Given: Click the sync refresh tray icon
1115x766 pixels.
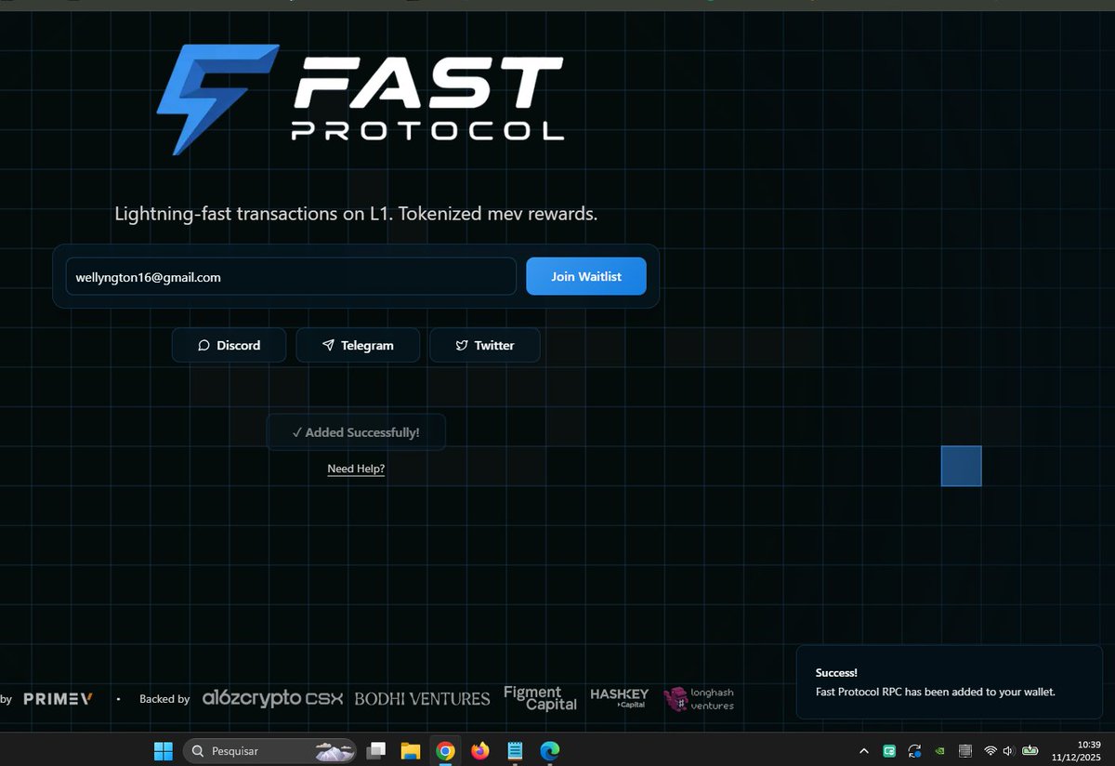Looking at the screenshot, I should point(914,750).
